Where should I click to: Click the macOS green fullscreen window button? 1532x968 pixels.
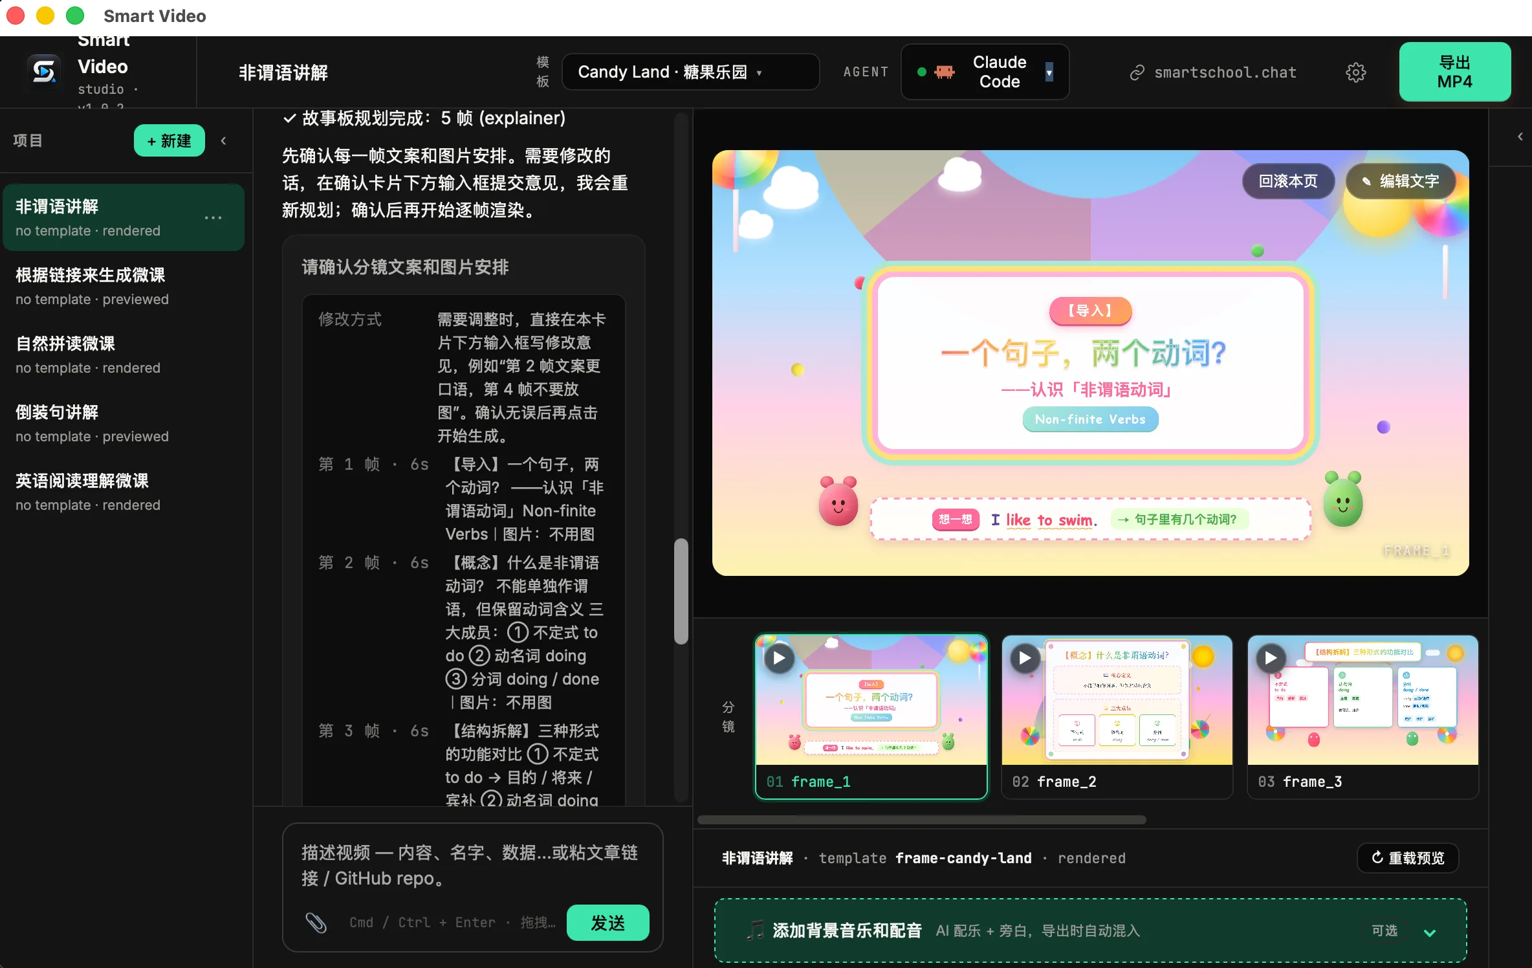pyautogui.click(x=75, y=16)
